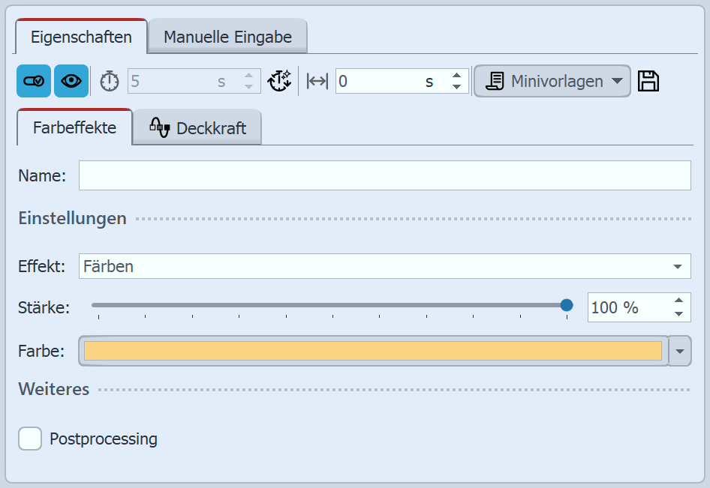The width and height of the screenshot is (710, 488).
Task: Click the Stärke slider handle
Action: pyautogui.click(x=567, y=305)
